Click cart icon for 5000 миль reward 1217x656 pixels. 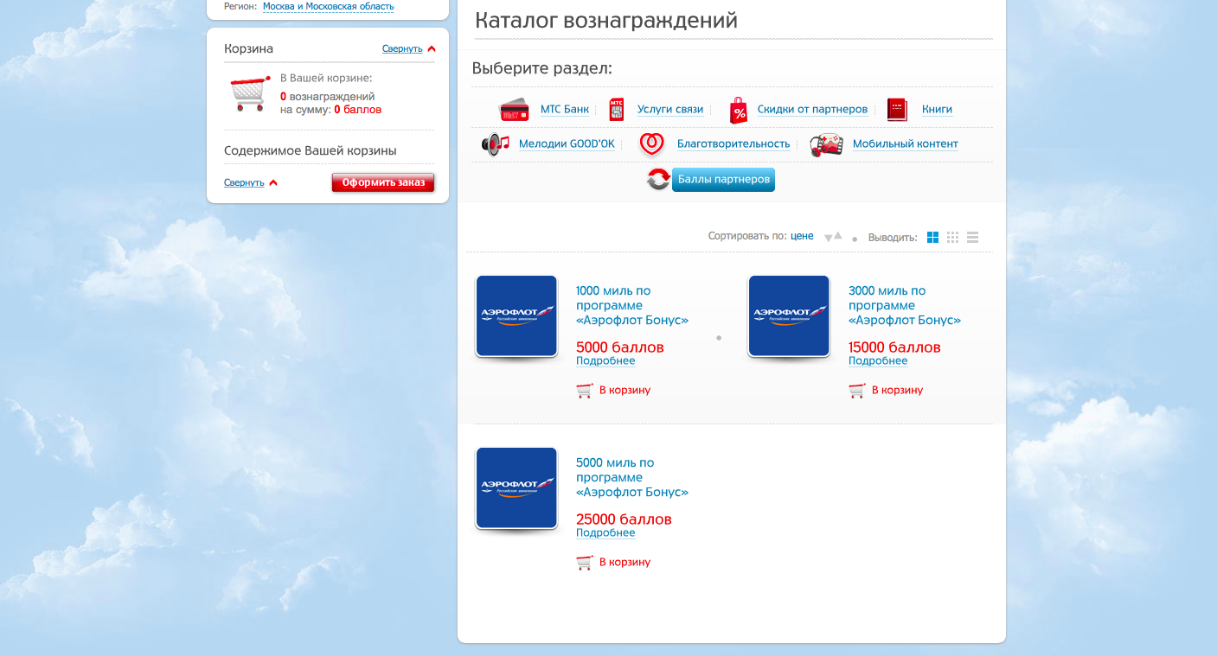tap(585, 563)
